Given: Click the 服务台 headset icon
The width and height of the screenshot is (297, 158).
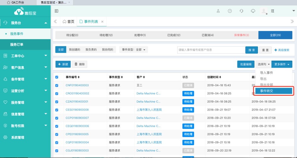Looking at the screenshot, I should point(5,23).
